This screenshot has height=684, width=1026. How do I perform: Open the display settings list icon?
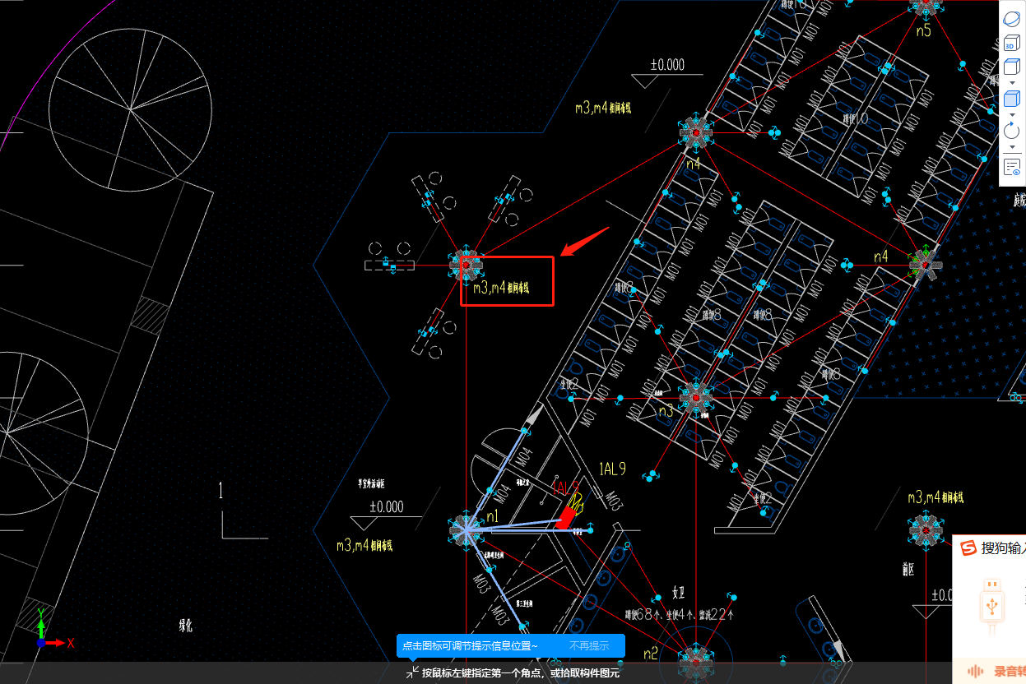click(1011, 168)
